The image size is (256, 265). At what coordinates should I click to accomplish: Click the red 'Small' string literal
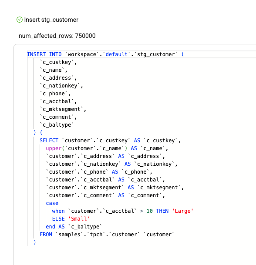pos(79,219)
